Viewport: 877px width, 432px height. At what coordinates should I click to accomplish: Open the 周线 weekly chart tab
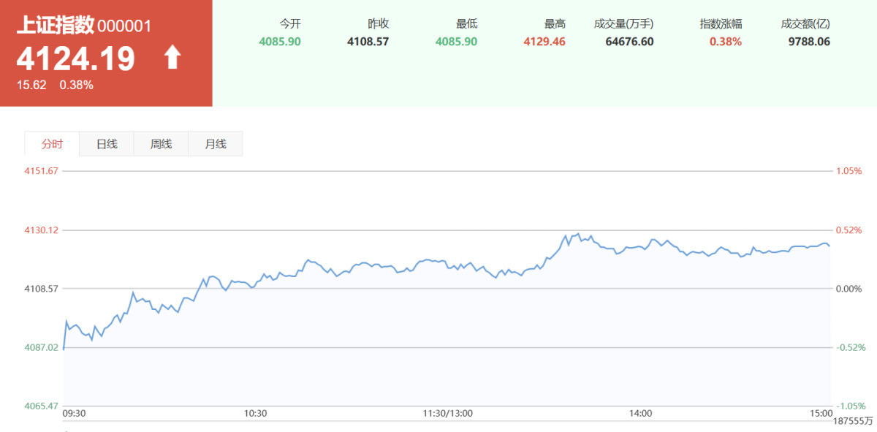[x=161, y=144]
